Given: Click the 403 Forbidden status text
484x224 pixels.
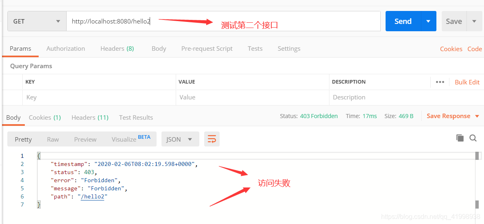Looking at the screenshot, I should [x=319, y=116].
